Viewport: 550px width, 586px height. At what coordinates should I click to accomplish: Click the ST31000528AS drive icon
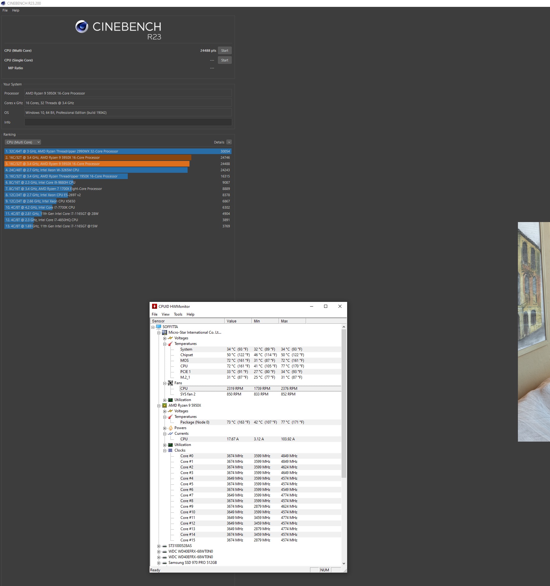pos(164,546)
